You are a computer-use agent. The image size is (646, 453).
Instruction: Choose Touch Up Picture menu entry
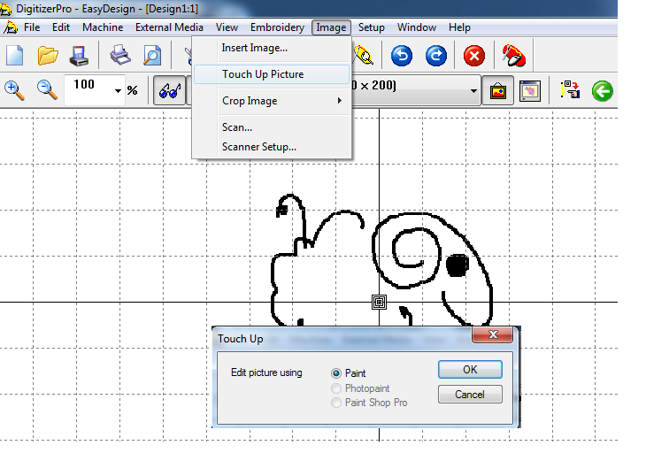272,74
